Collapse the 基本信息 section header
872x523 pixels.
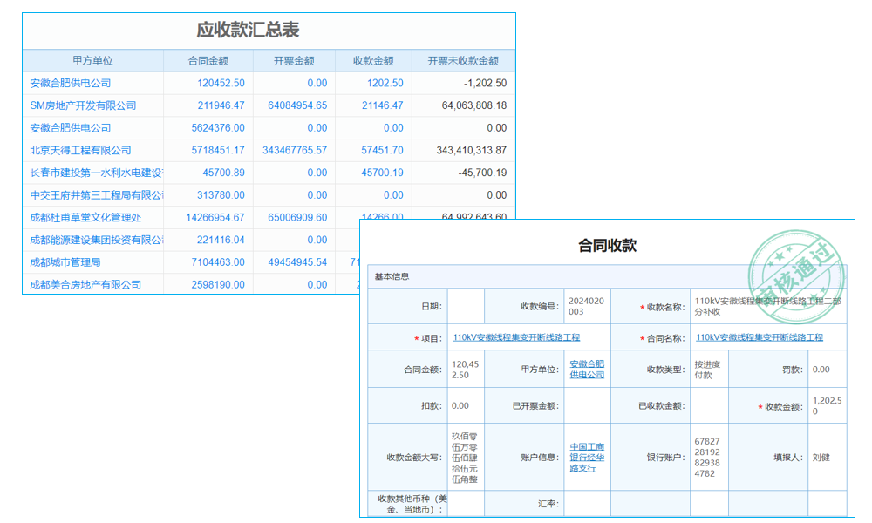click(391, 275)
